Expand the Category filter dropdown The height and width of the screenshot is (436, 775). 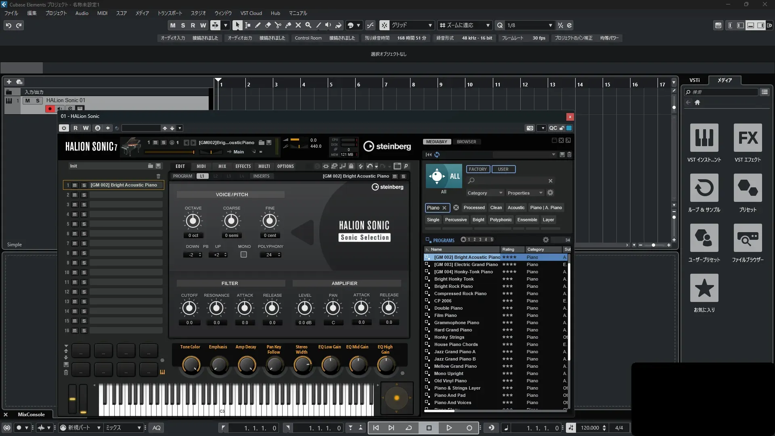coord(484,193)
